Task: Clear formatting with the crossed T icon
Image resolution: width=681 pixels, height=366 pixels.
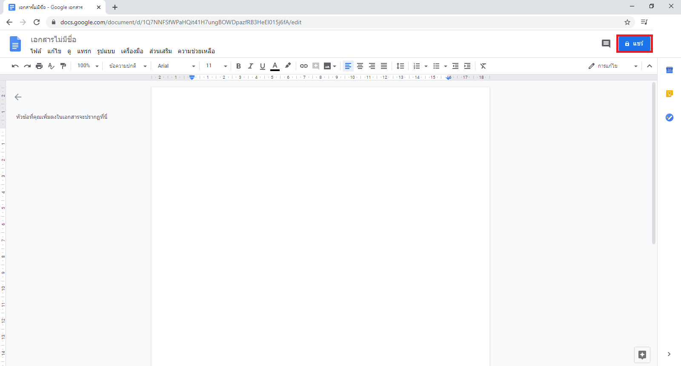Action: click(483, 66)
